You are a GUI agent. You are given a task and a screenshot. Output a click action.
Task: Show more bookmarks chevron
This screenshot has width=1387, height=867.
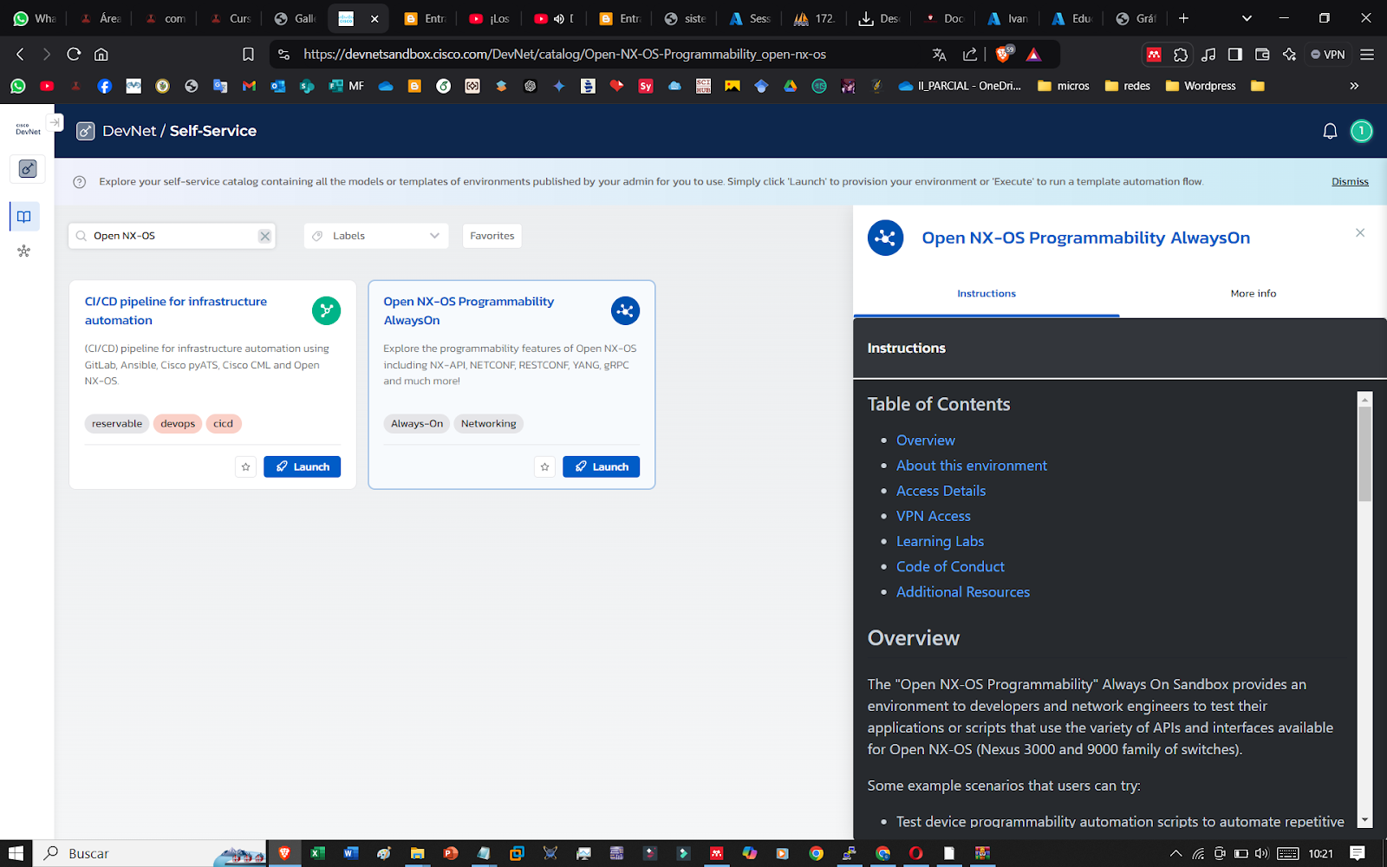point(1354,86)
